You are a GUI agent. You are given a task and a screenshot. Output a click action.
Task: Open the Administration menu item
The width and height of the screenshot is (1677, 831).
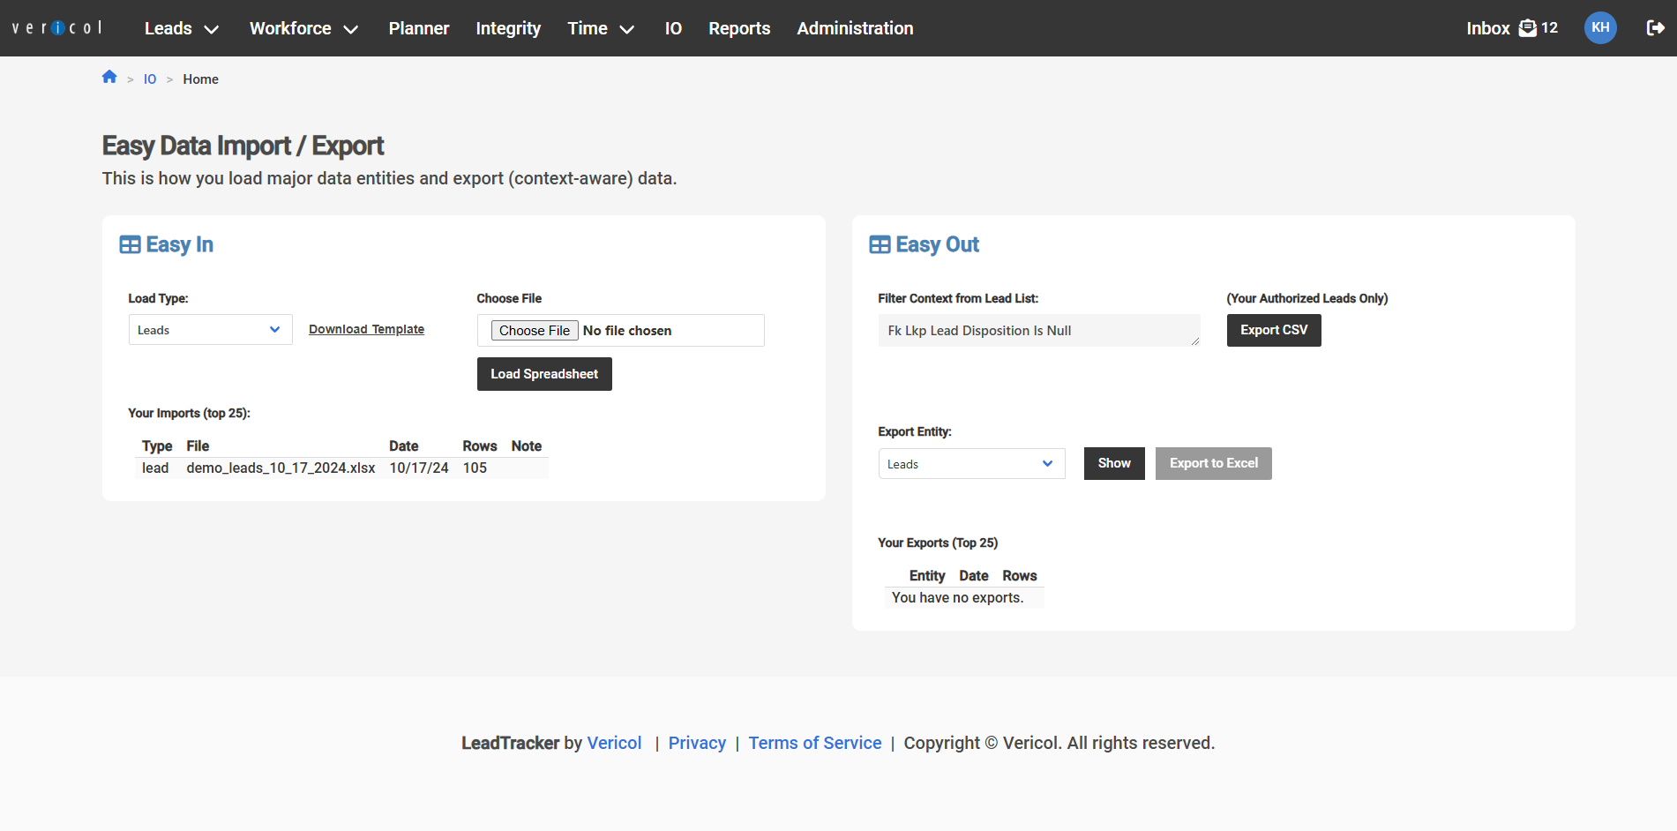[855, 28]
